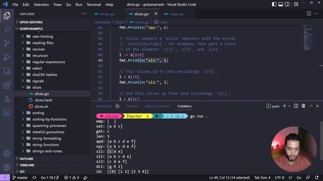323x181 pixels.
Task: Toggle the primary side bar
Action: click(x=274, y=5)
